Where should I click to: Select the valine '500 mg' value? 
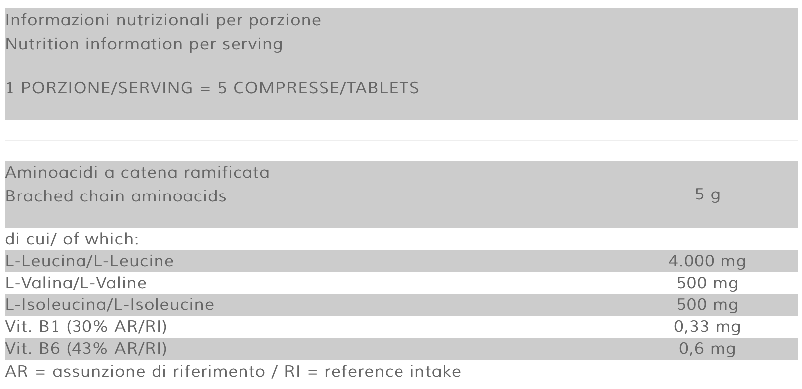point(708,283)
